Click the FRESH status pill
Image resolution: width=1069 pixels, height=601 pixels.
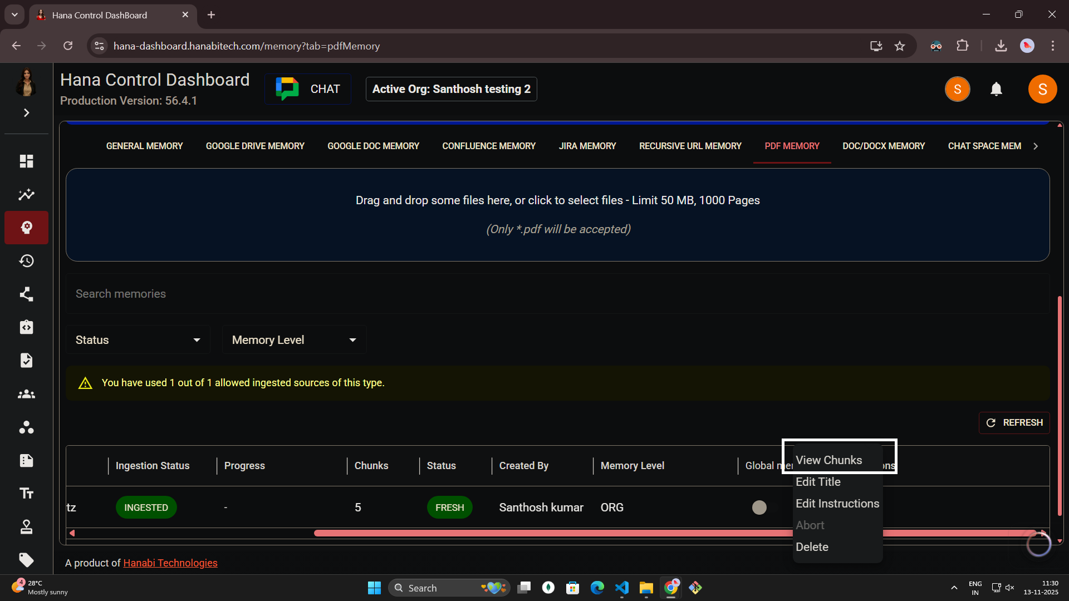coord(449,507)
